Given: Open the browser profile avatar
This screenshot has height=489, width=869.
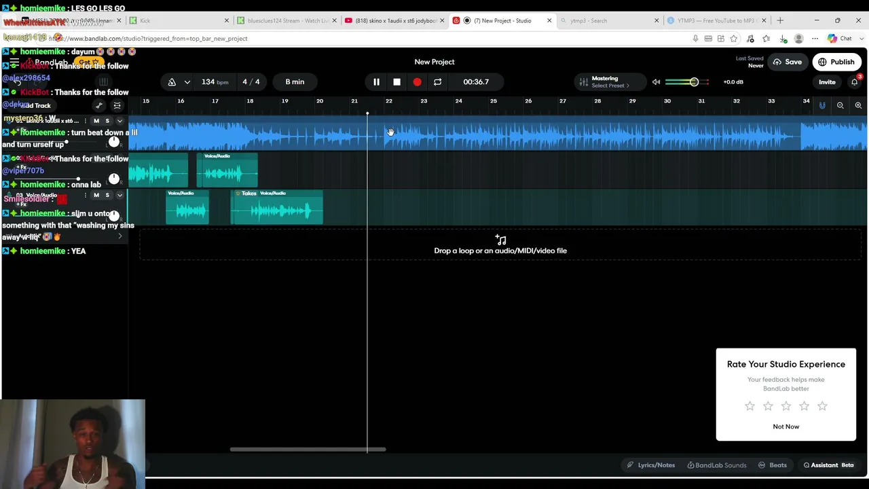Looking at the screenshot, I should point(798,39).
